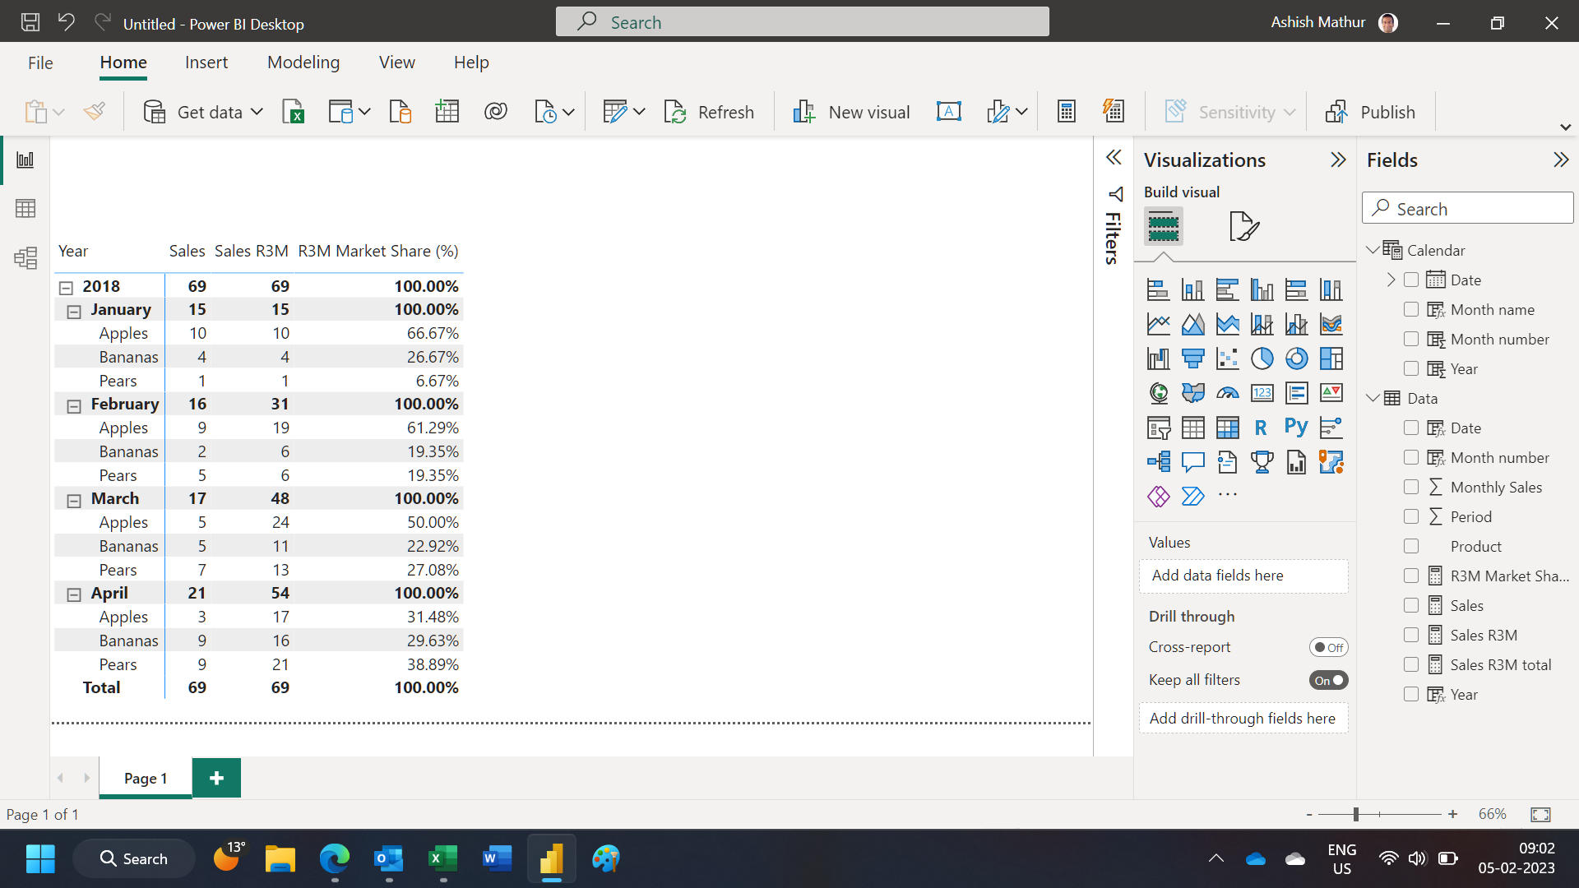Switch to Data view icon in left sidebar

[x=25, y=209]
